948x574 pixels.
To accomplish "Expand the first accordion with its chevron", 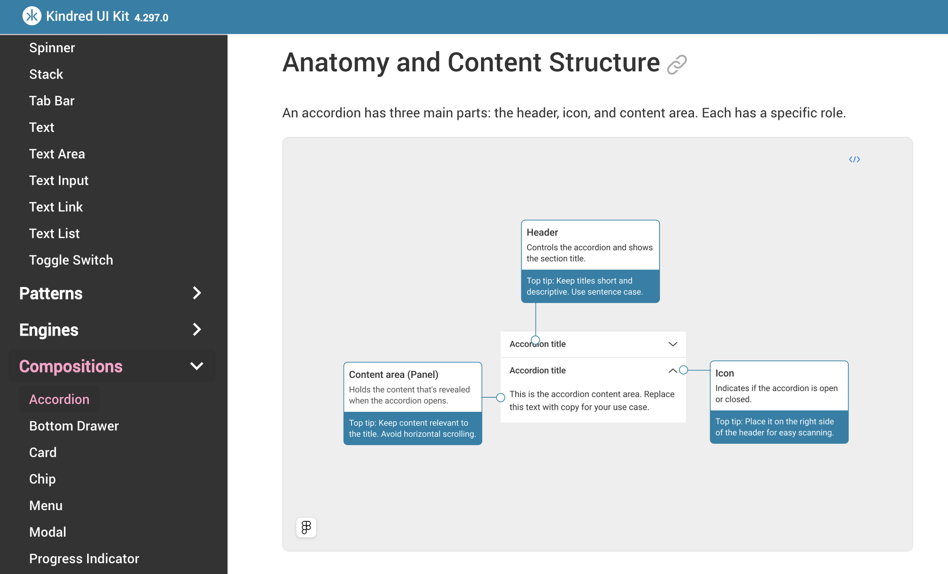I will [673, 344].
